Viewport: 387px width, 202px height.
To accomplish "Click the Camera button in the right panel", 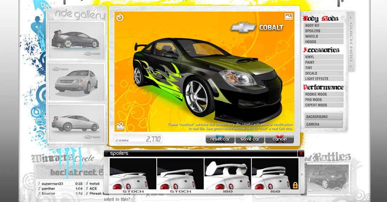I will 323,125.
